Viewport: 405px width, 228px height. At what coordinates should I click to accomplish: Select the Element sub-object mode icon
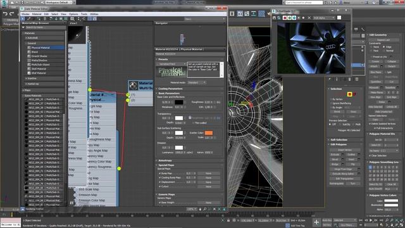(354, 94)
